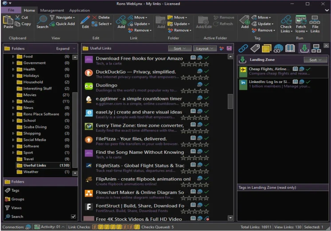Open the FlightStats link entry
The image size is (331, 231).
point(147,168)
